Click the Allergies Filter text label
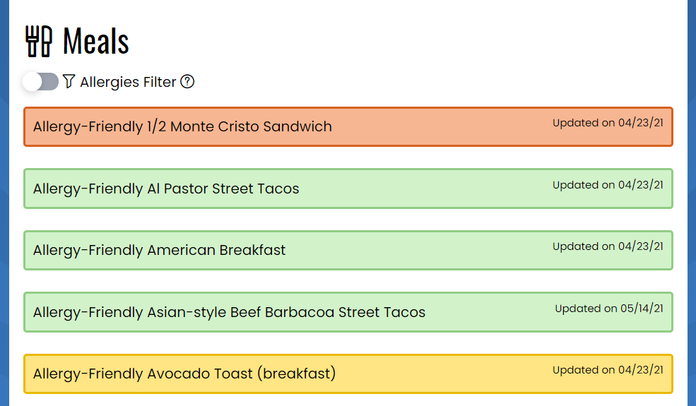Image resolution: width=696 pixels, height=406 pixels. (128, 82)
